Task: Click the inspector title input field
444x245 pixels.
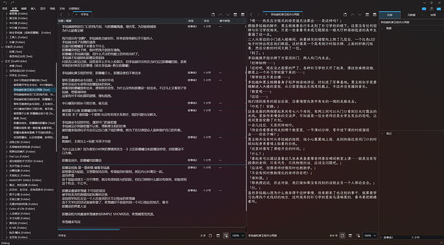Action: (x=411, y=22)
